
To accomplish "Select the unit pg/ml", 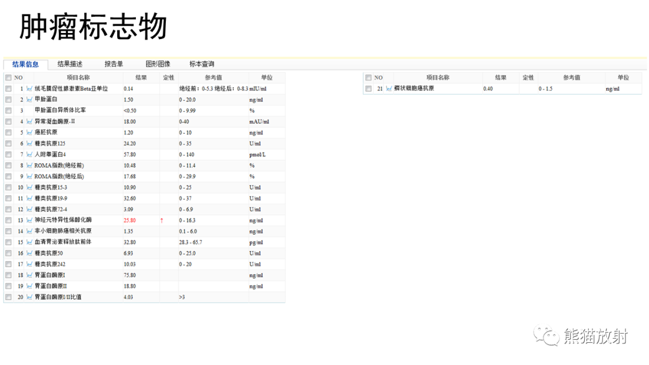I will pos(256,242).
